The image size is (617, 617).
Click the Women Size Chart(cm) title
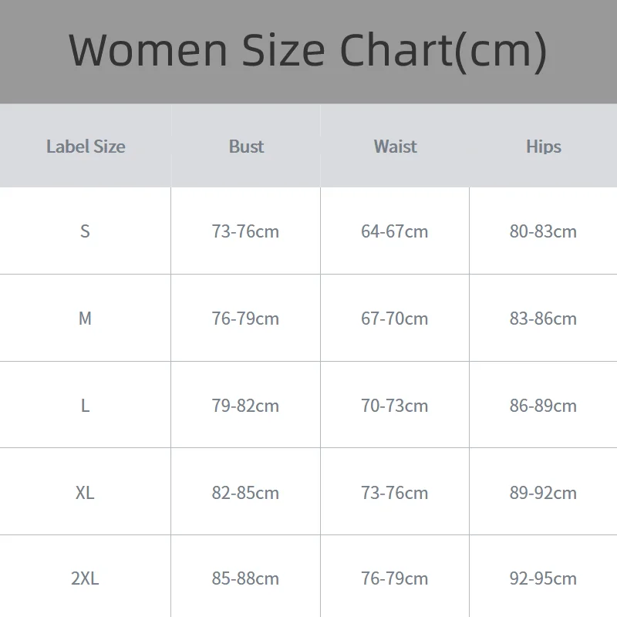308,50
